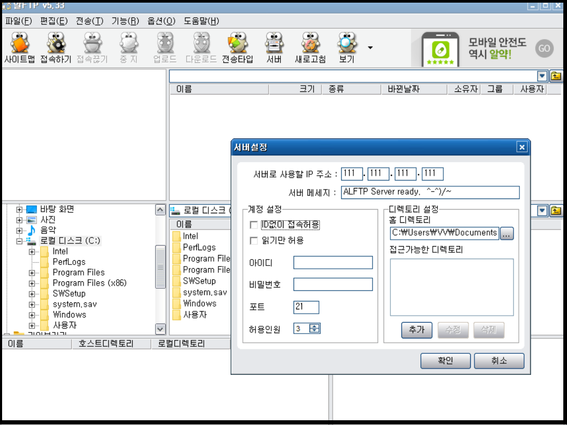Open the local path dropdown arrow

click(x=542, y=211)
